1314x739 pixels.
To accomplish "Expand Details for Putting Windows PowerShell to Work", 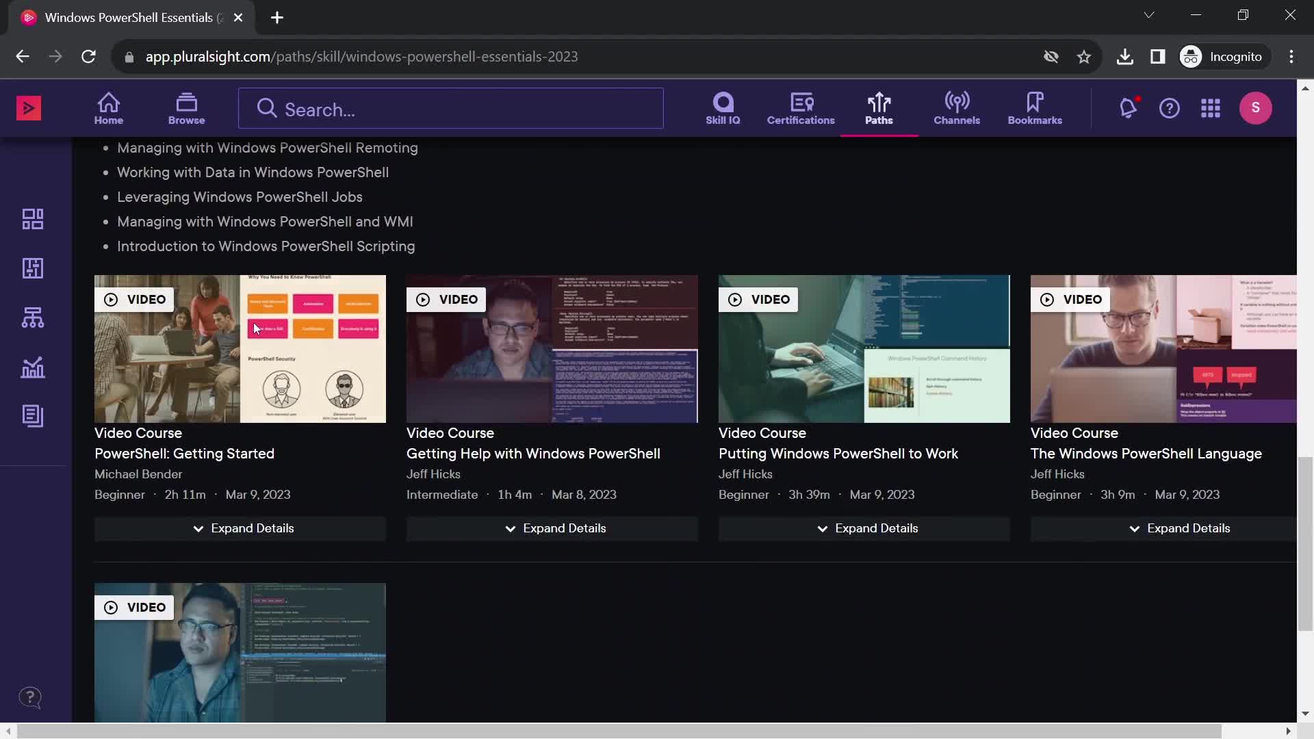I will [864, 528].
